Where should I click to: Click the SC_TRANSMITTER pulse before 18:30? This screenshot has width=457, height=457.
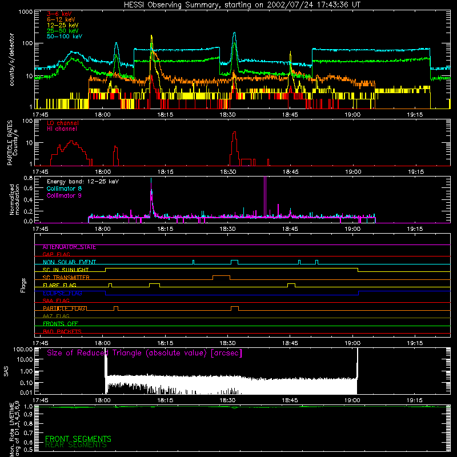click(x=221, y=277)
